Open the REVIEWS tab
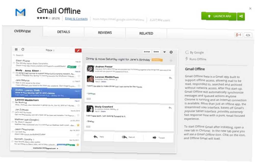Image resolution: width=255 pixels, height=162 pixels. tap(105, 33)
